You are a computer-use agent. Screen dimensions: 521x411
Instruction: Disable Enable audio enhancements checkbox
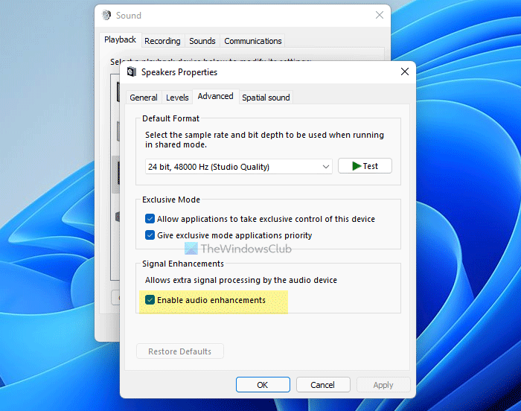coord(150,300)
